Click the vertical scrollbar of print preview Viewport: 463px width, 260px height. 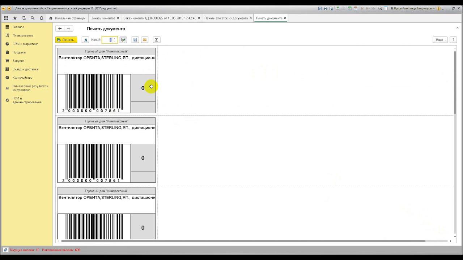coord(455,83)
